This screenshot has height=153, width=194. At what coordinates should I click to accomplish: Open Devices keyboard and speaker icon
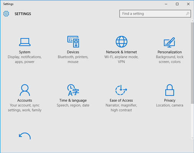73,42
